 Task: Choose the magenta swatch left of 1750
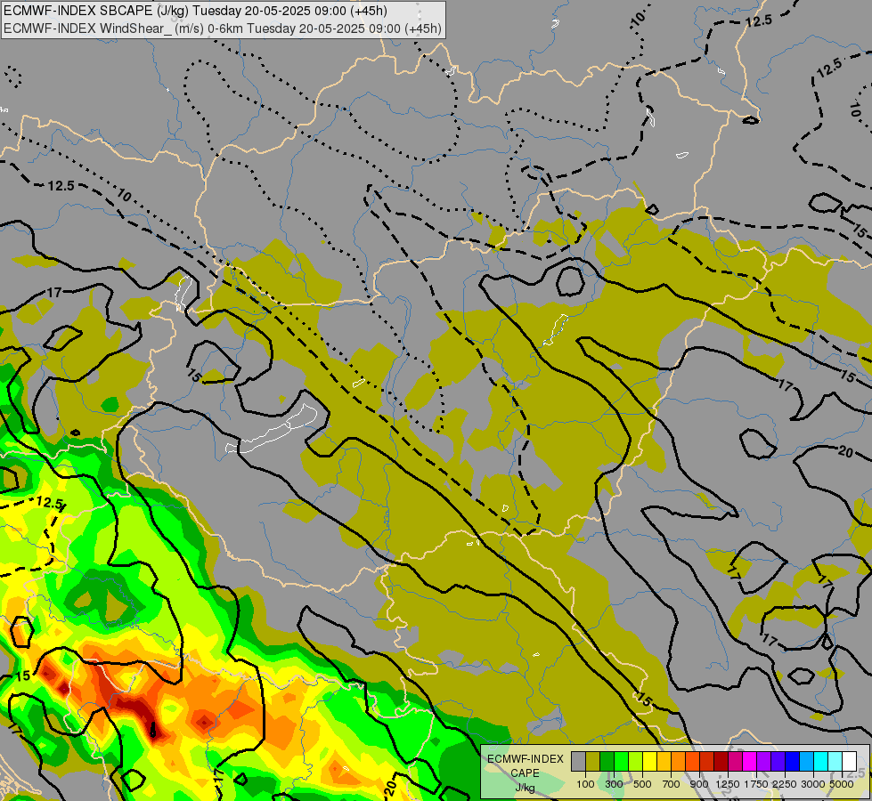point(750,762)
